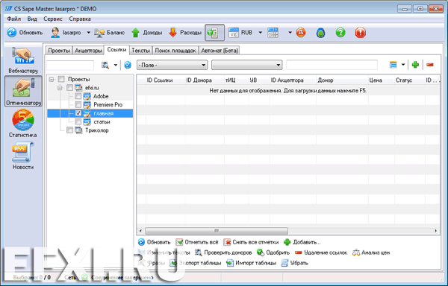Screen dimensions: 448x286
Task: Open Статистика sidebar section
Action: click(x=23, y=124)
